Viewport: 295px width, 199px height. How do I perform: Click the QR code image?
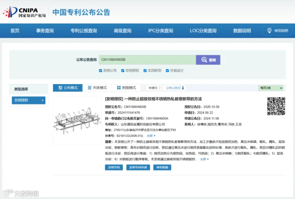tap(276, 106)
